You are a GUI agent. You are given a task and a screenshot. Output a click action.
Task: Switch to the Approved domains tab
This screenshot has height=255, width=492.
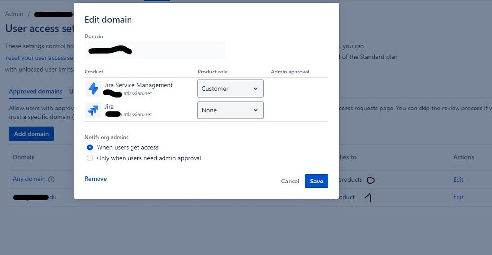(x=35, y=92)
